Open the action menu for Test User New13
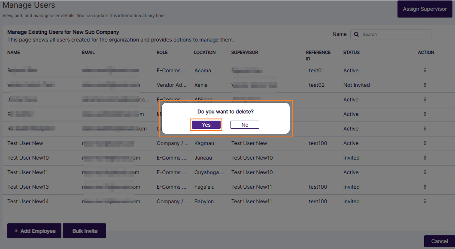Image resolution: width=455 pixels, height=249 pixels. (x=425, y=187)
